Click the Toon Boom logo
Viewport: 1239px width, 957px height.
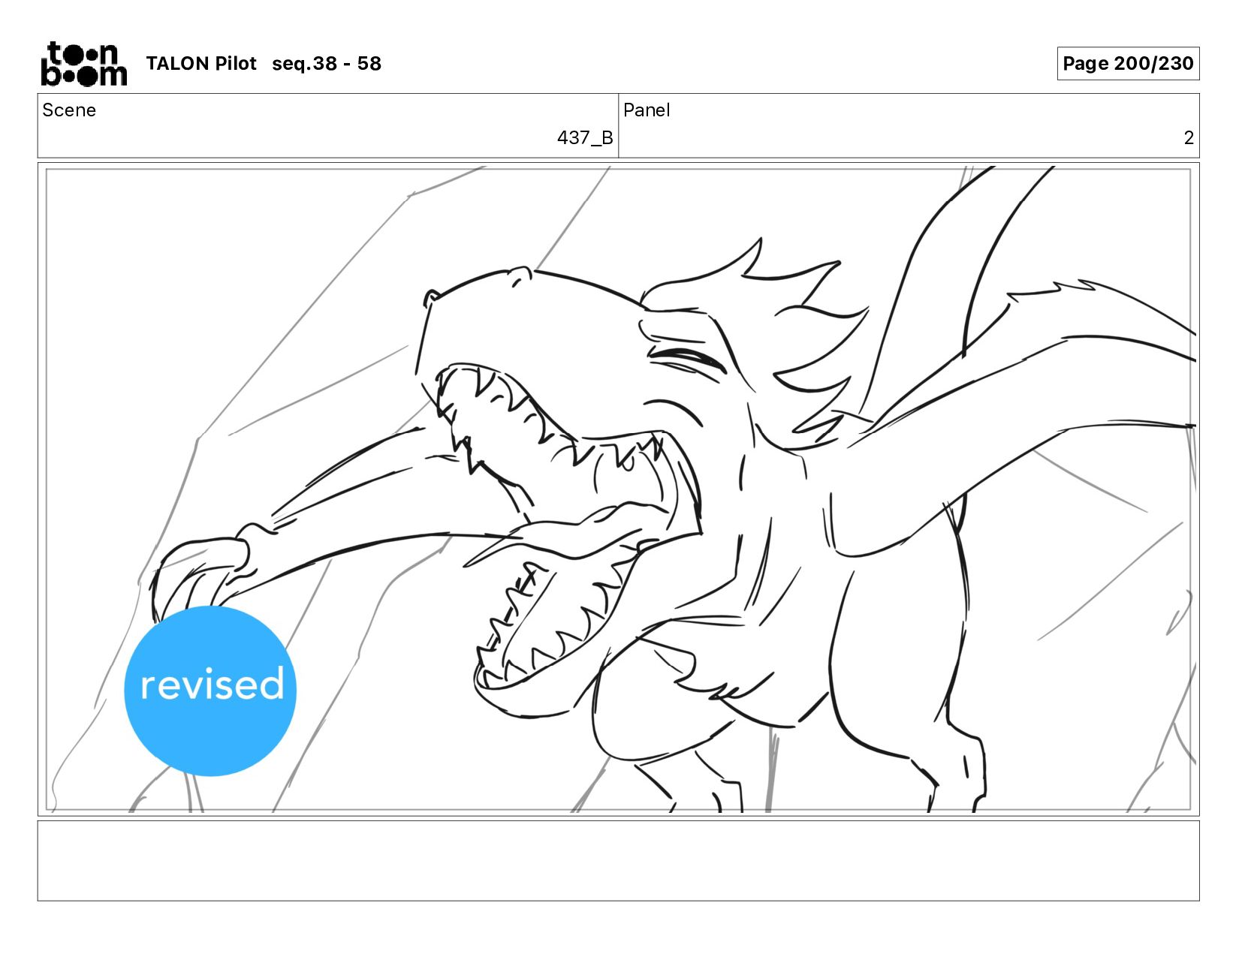point(83,64)
